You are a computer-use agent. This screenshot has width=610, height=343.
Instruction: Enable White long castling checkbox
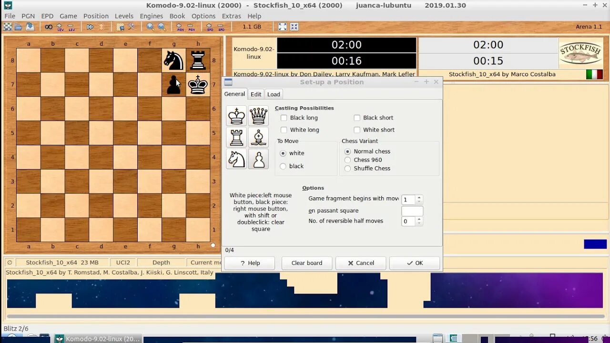point(284,130)
